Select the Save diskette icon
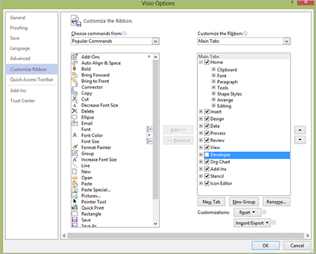Screen dimensions: 316x254 (75, 220)
